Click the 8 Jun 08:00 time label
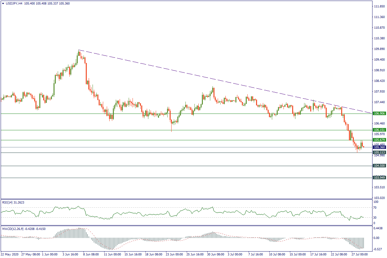 coord(91,254)
